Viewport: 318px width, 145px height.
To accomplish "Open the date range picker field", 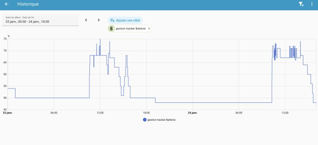I will coord(41,20).
